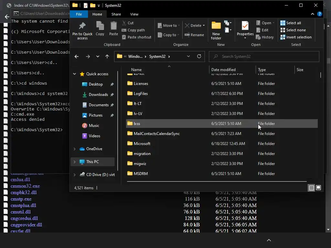Click Select all in ribbon
The image size is (331, 248).
291,23
